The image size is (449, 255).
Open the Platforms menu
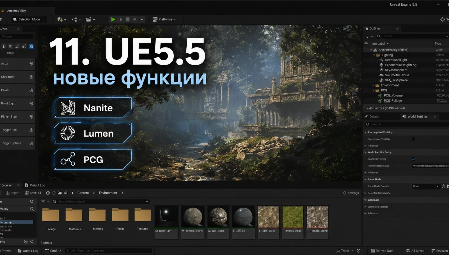coord(164,19)
